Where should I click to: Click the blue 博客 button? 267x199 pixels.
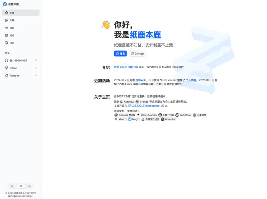coord(120,54)
